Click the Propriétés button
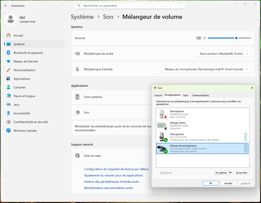The image size is (261, 203). pyautogui.click(x=241, y=173)
